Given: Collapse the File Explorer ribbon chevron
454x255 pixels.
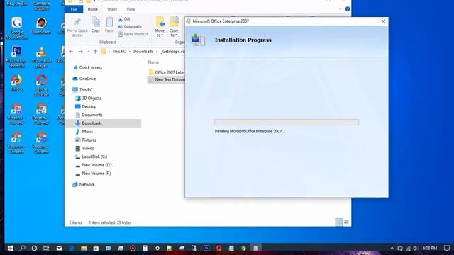Looking at the screenshot, I should pyautogui.click(x=340, y=9).
